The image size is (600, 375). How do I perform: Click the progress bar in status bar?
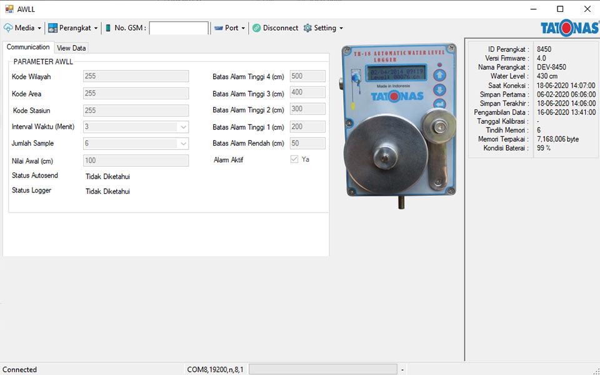click(322, 369)
